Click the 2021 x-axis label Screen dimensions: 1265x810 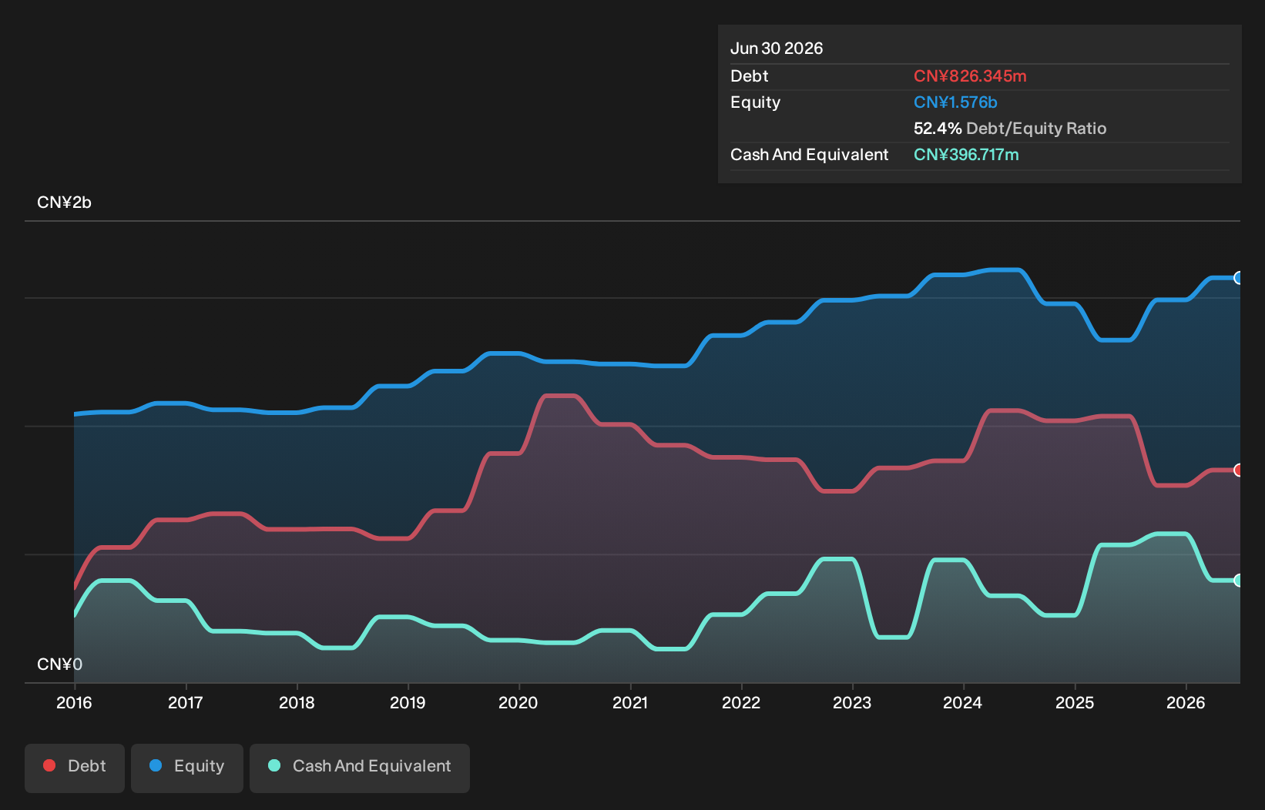630,702
